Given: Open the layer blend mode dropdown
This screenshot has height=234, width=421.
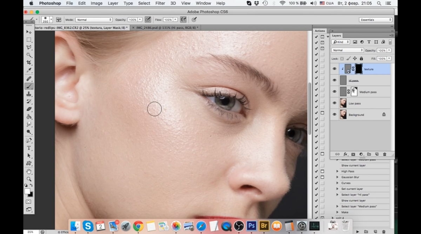Looking at the screenshot, I should click(348, 50).
